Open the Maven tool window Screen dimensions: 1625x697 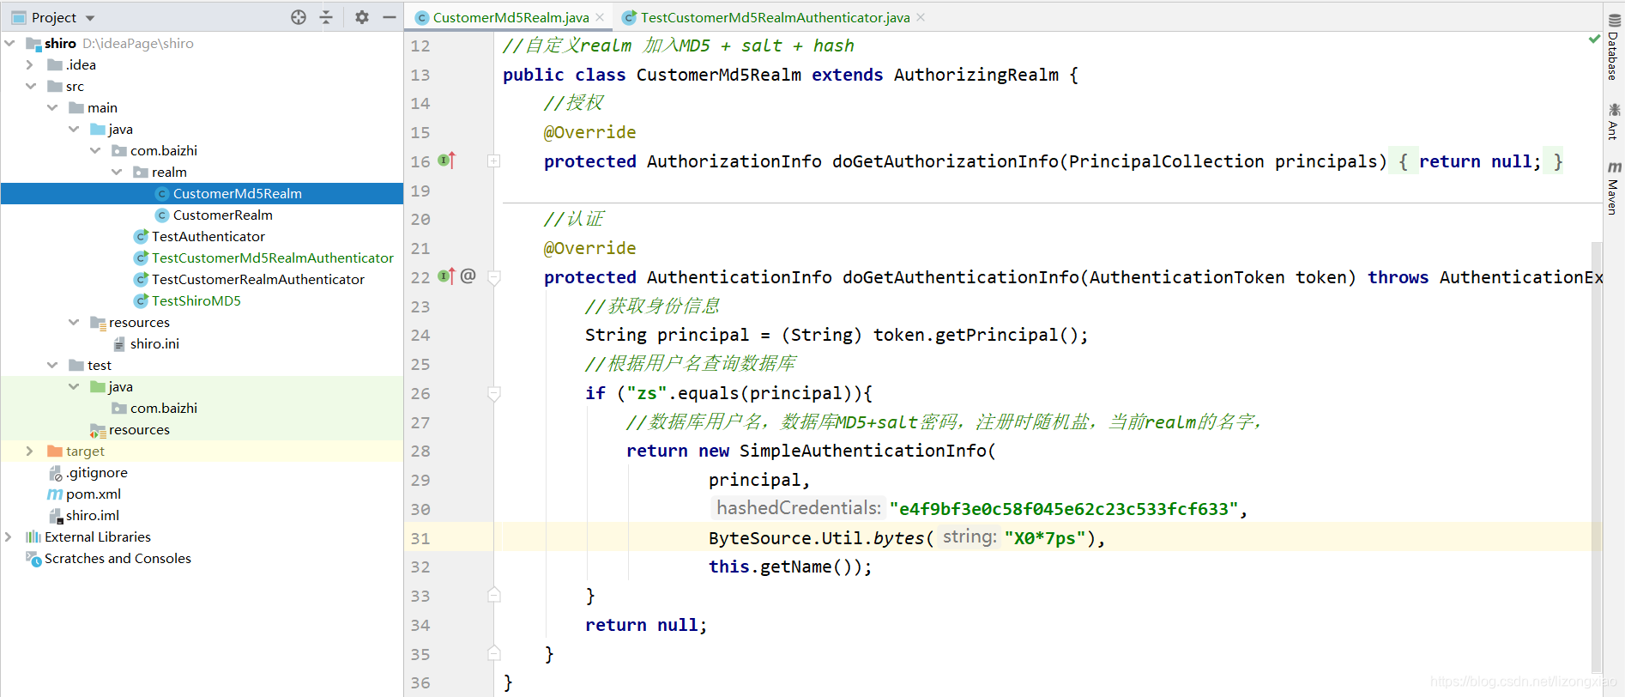click(1614, 188)
